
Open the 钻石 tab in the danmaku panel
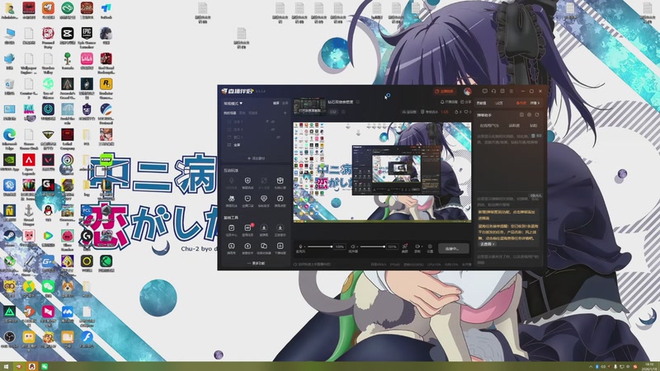[x=533, y=125]
